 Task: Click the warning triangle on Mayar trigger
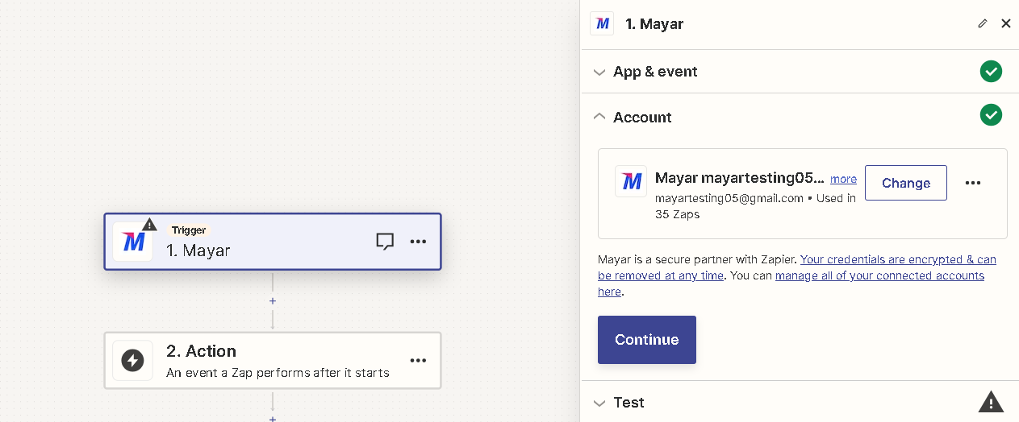coord(149,224)
